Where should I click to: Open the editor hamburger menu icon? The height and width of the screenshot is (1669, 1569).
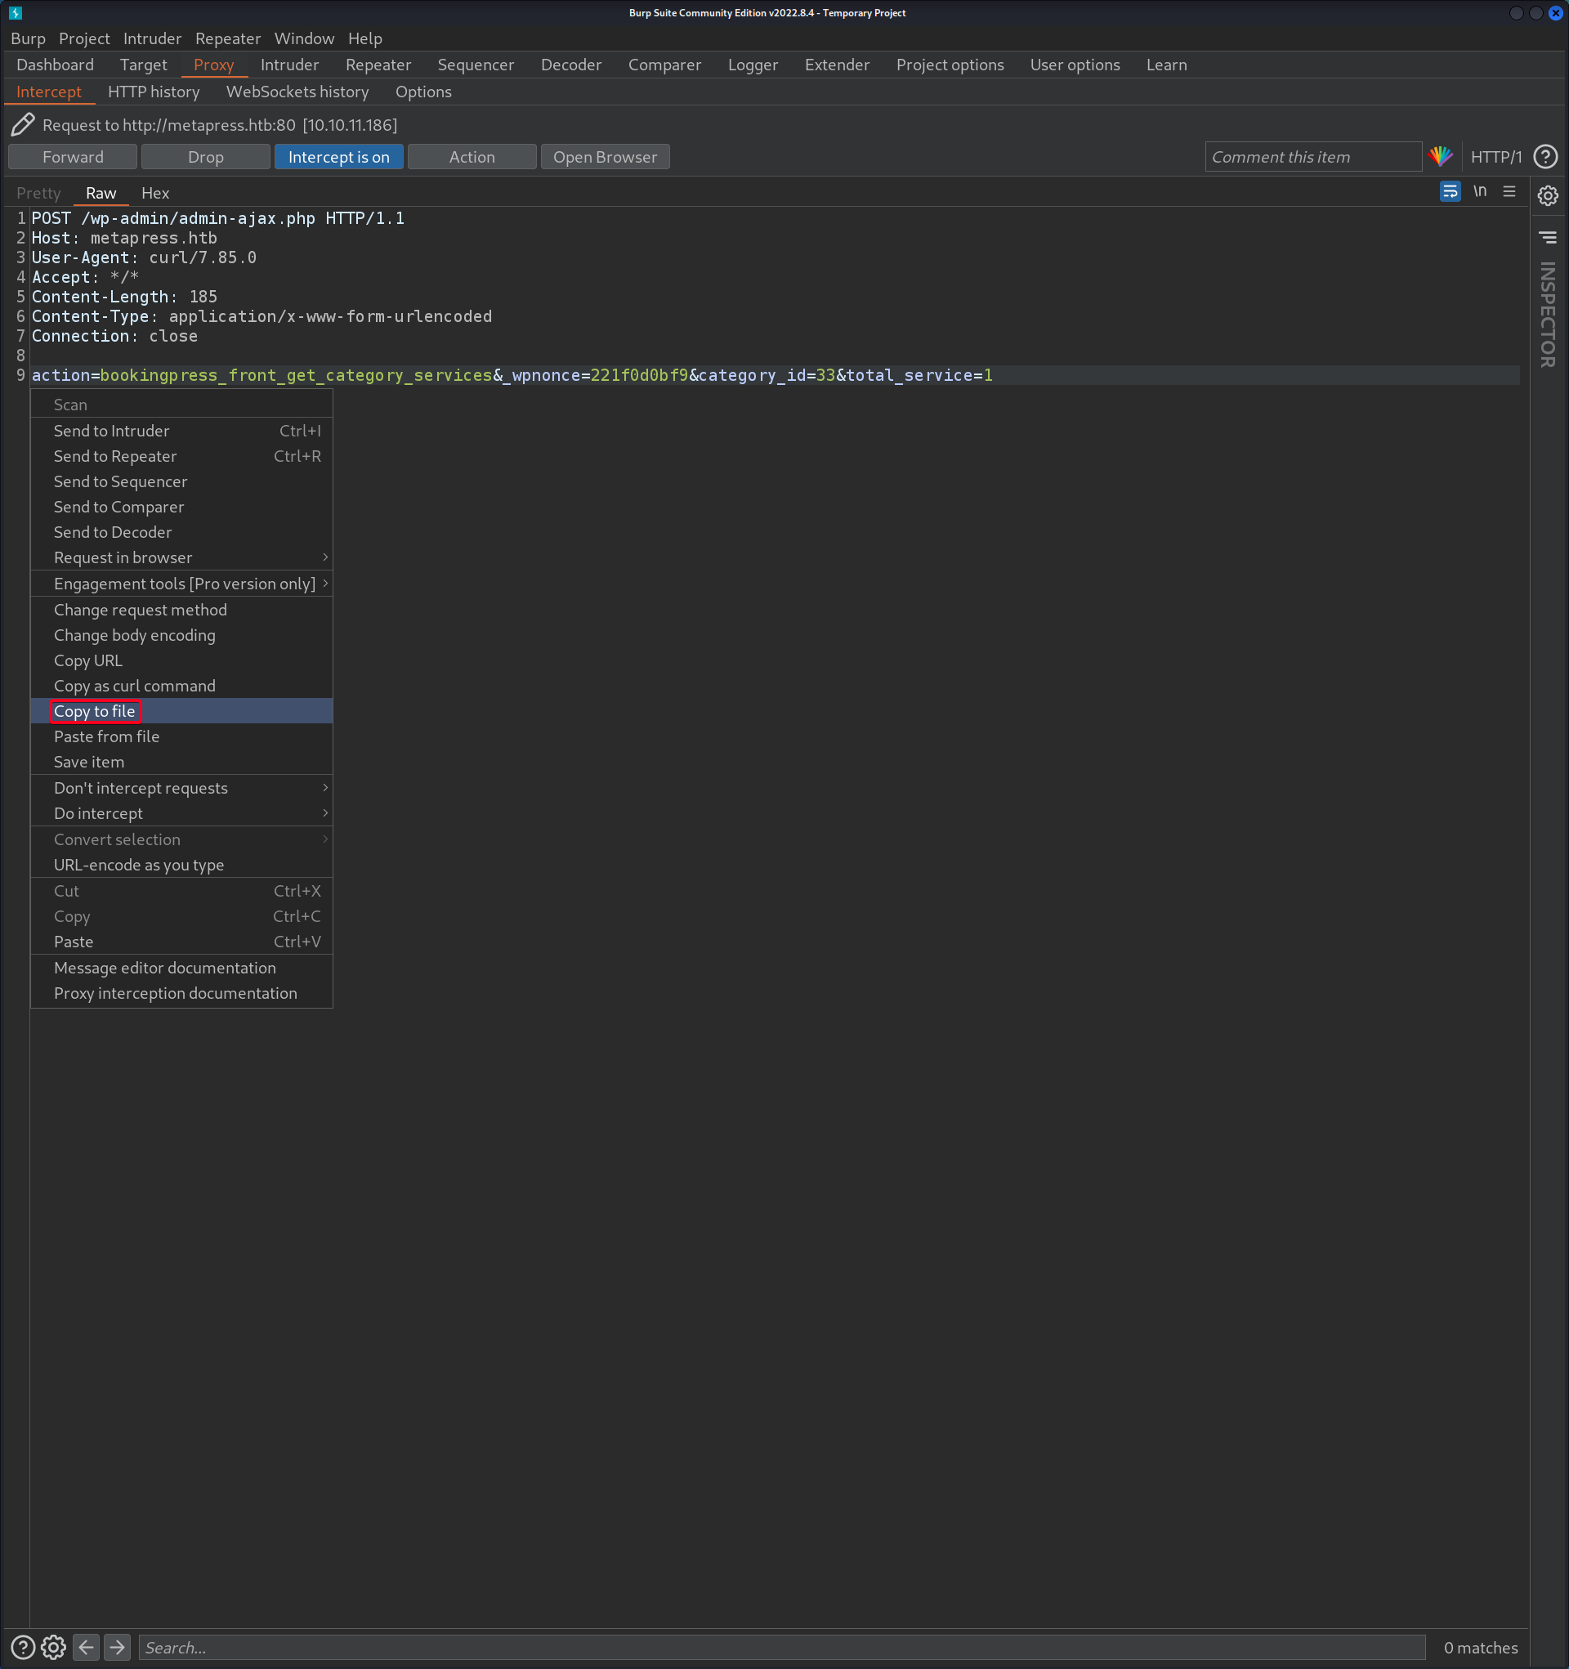click(1509, 191)
